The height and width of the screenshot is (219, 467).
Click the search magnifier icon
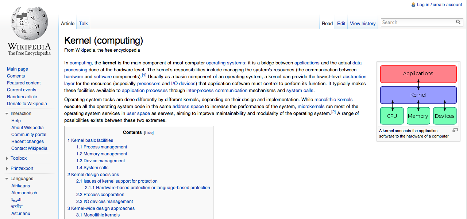tap(458, 22)
